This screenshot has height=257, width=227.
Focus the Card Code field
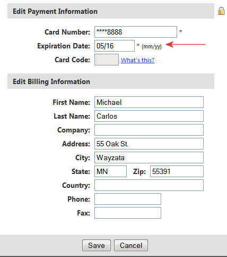(107, 60)
